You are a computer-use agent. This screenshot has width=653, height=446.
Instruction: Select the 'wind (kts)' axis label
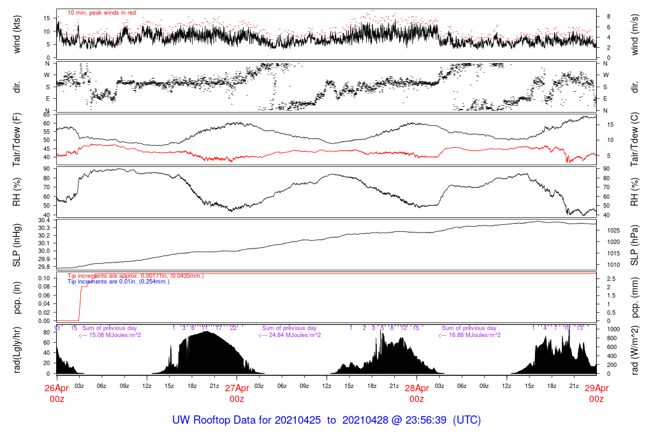click(x=17, y=34)
